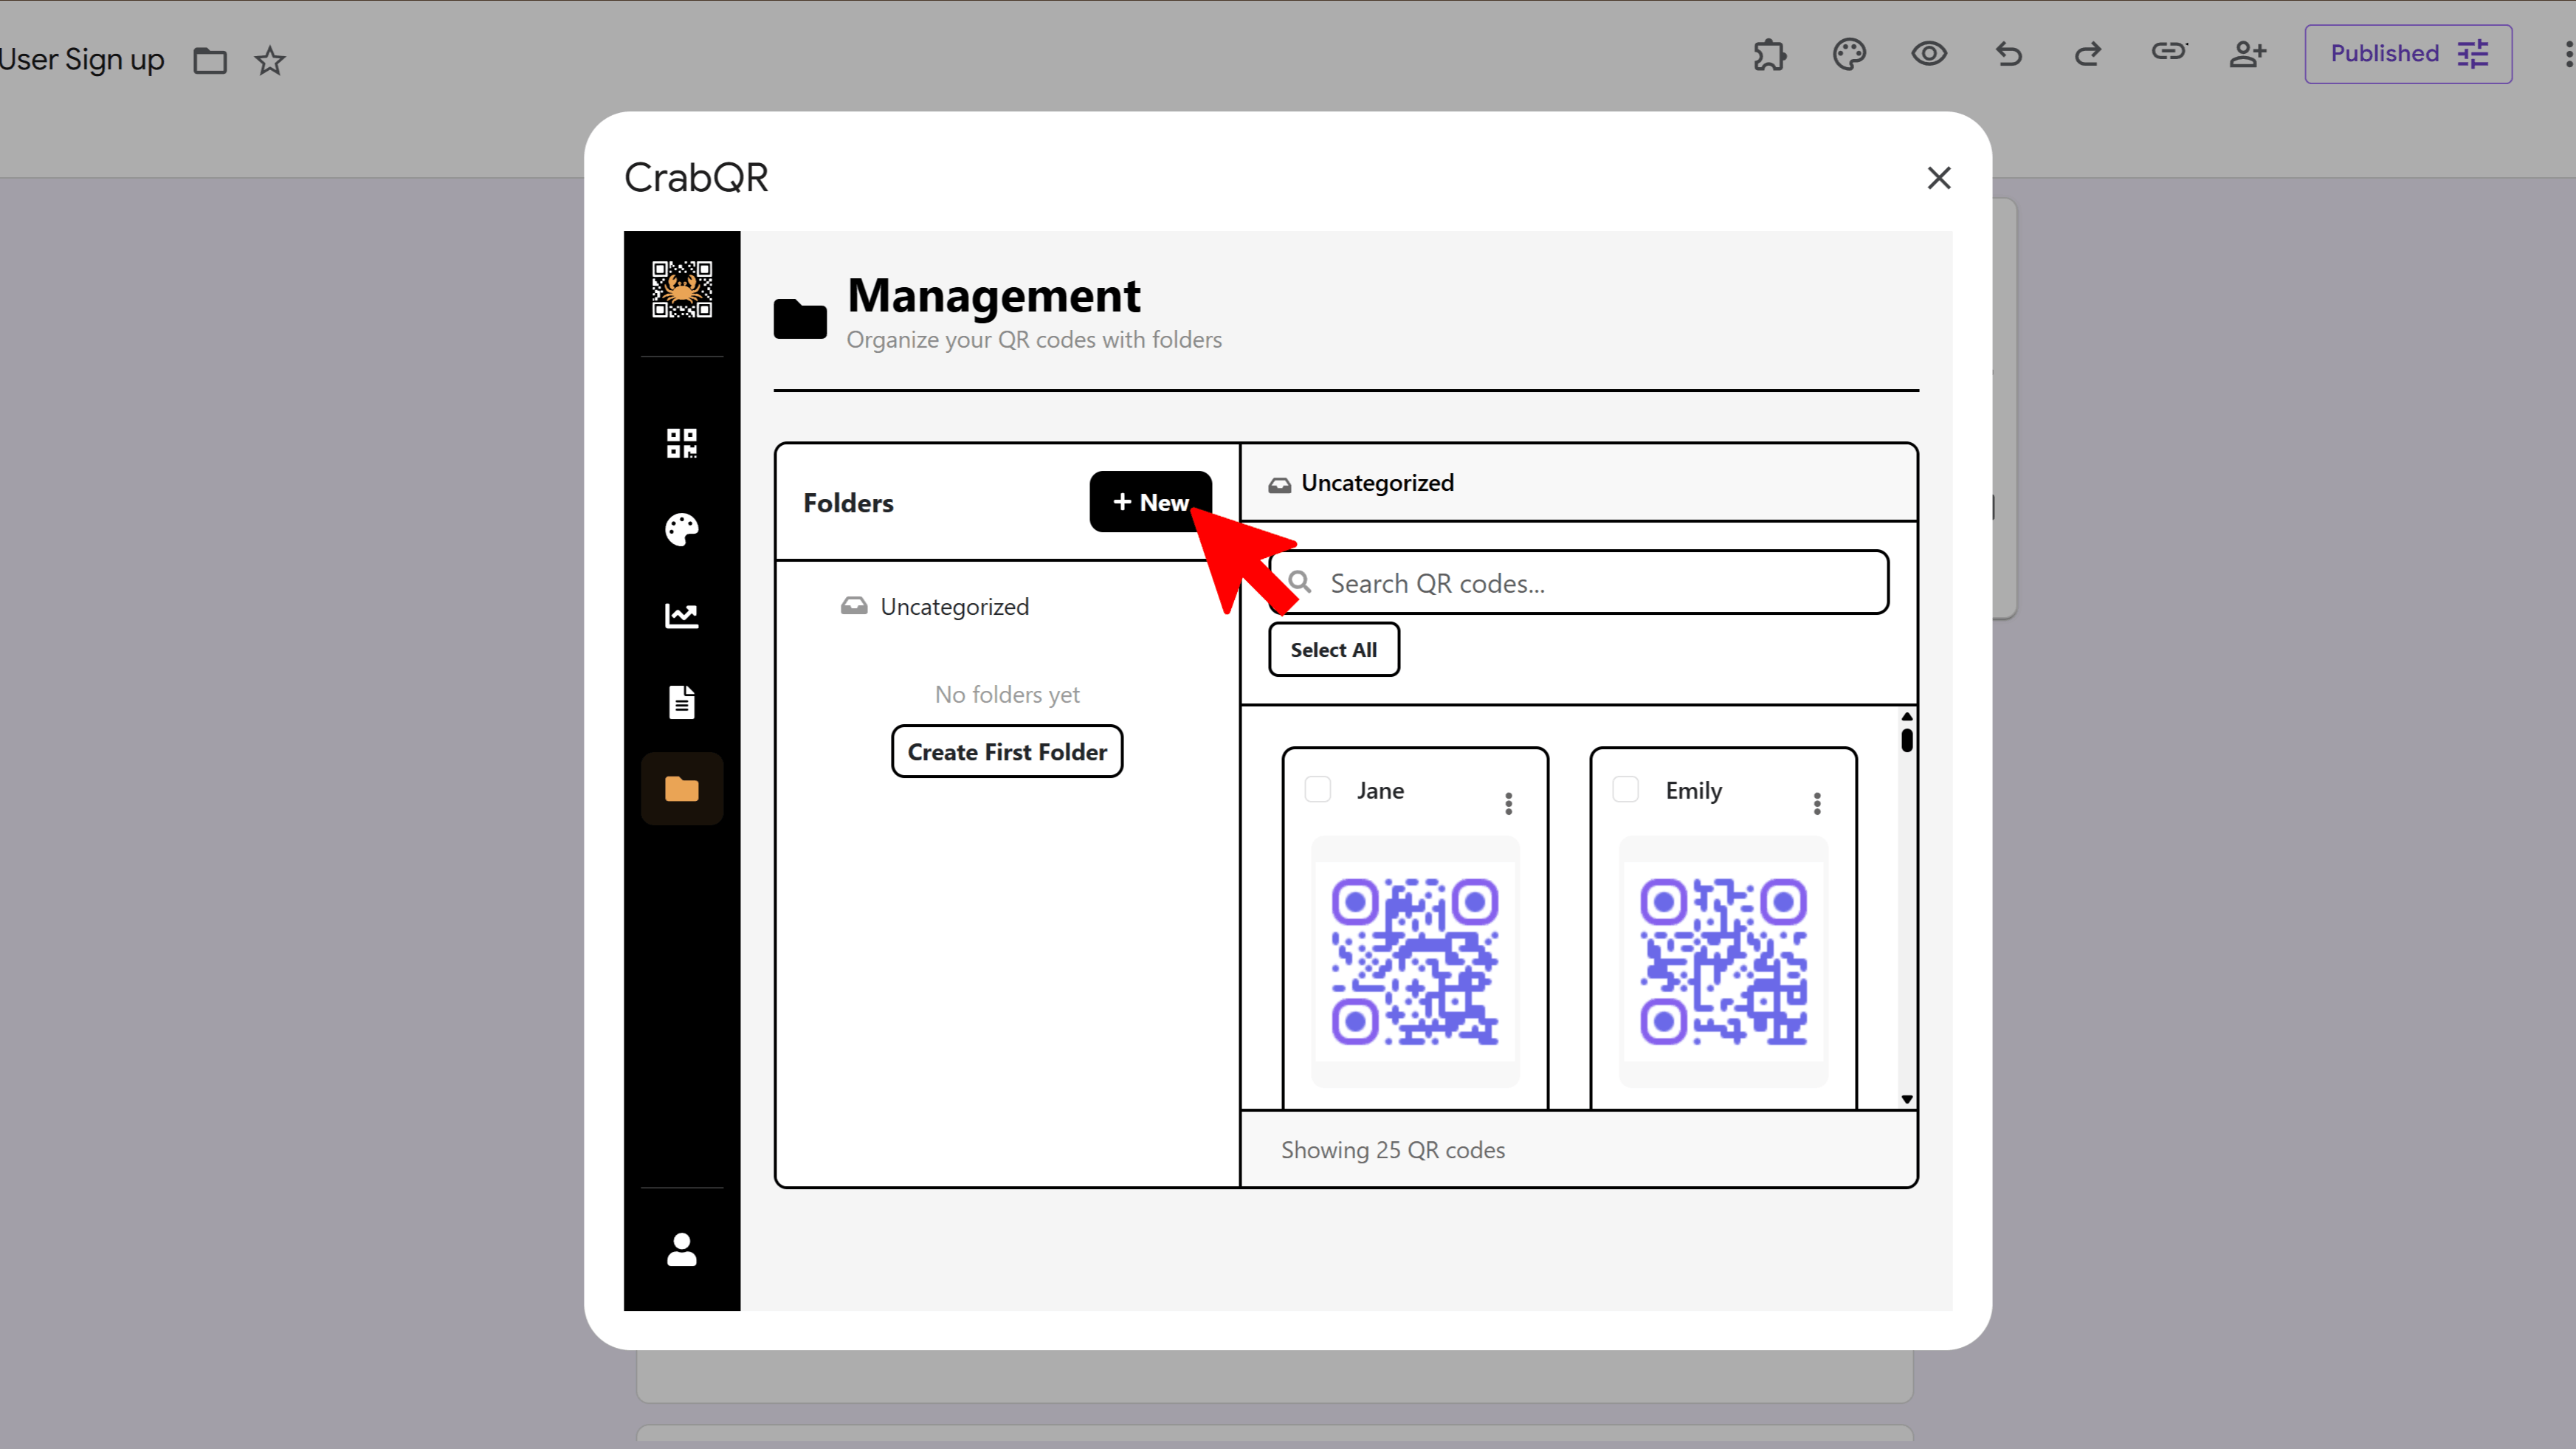Open the three-dot menu on Jane's card
The width and height of the screenshot is (2576, 1449).
pyautogui.click(x=1508, y=802)
